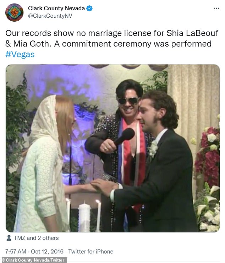Click the officiant's sunglasses in photo

click(128, 101)
